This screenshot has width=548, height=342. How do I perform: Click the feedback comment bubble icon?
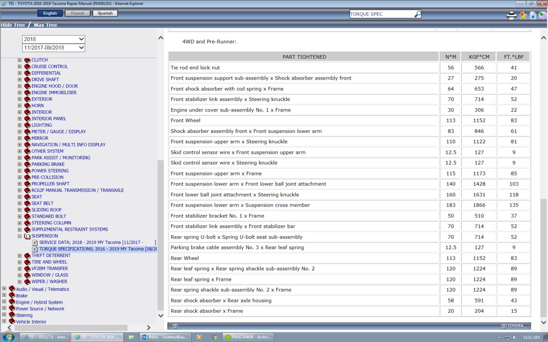coord(542,15)
